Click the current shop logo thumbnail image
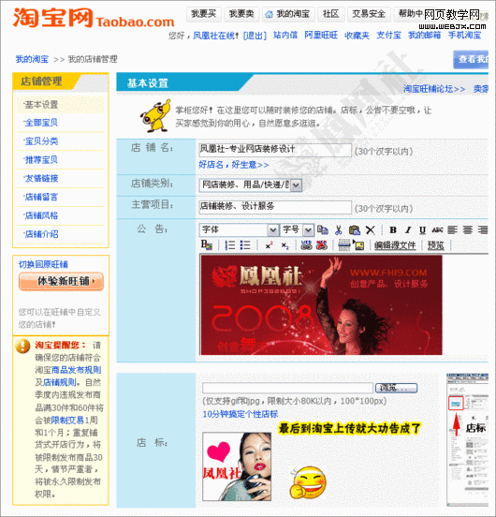496x517 pixels. (237, 466)
